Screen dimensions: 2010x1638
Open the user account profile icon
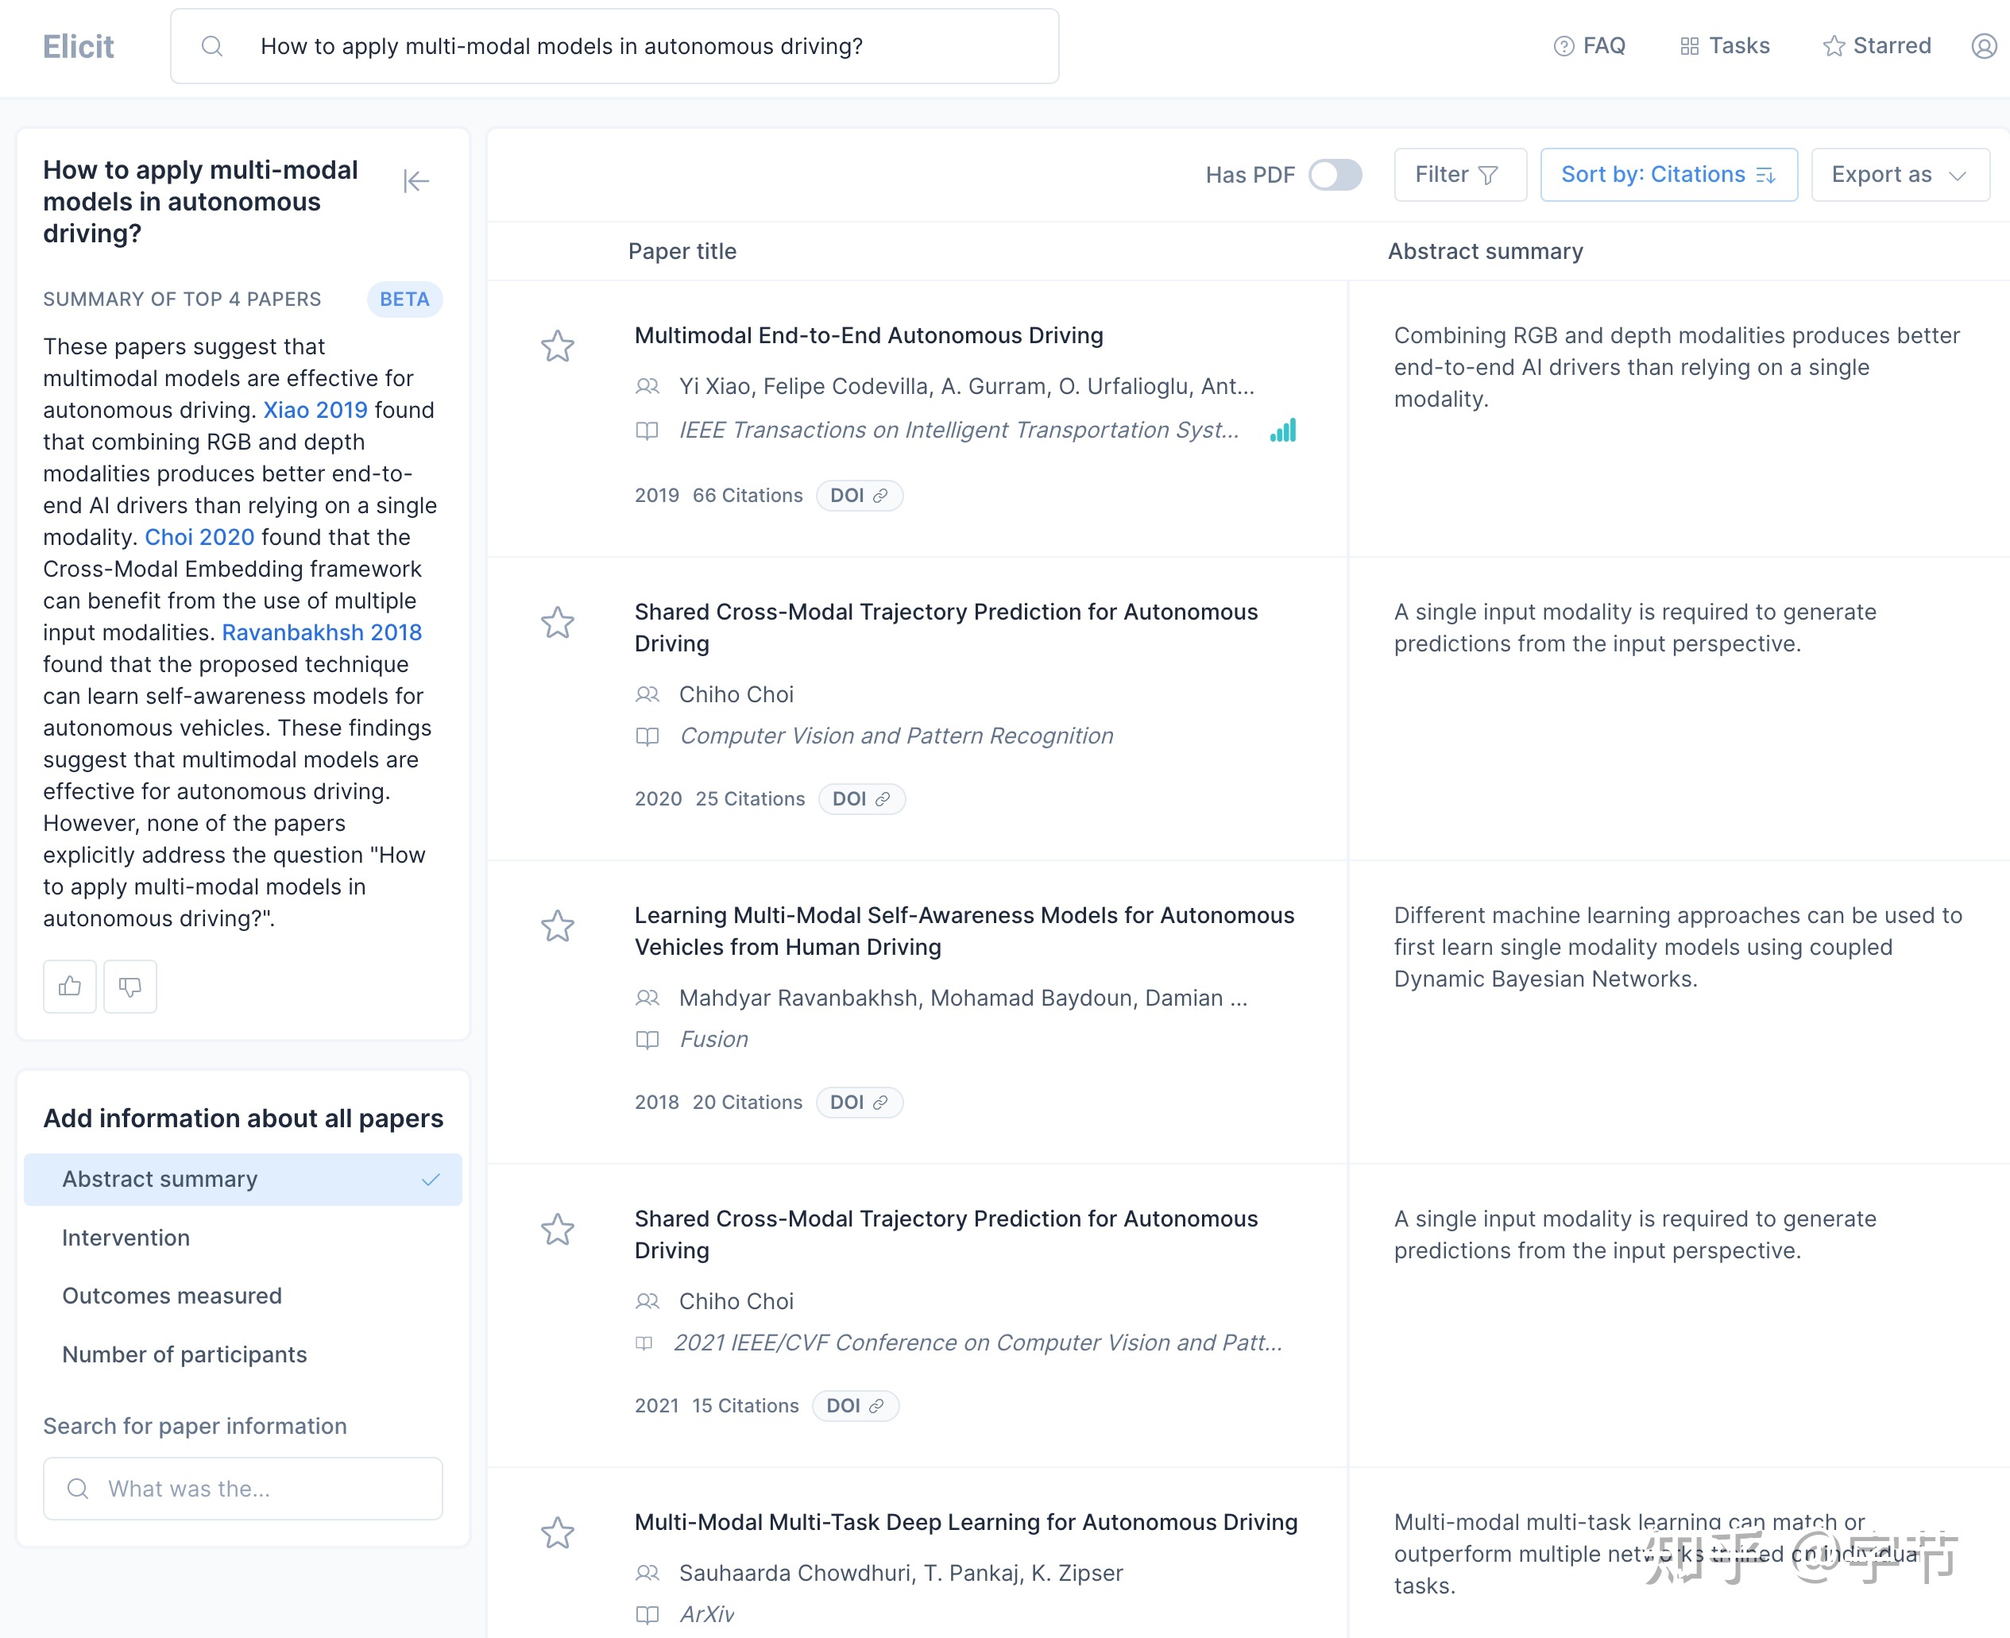point(1984,46)
